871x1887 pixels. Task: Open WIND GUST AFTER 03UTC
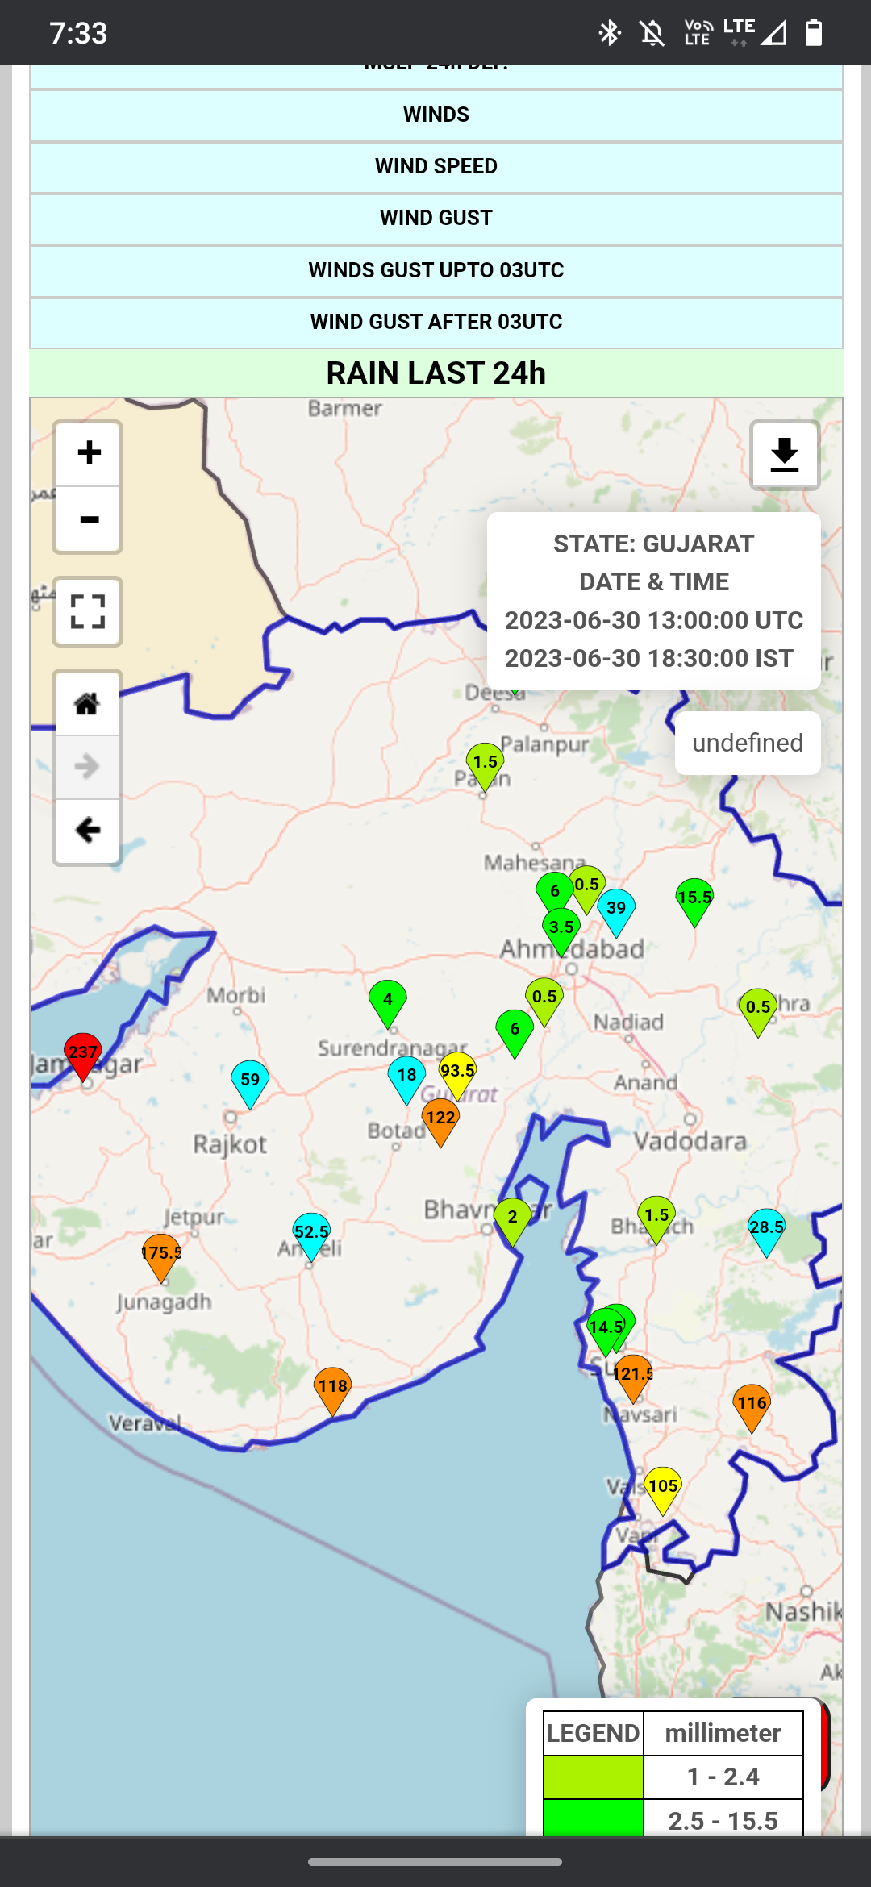click(x=435, y=323)
